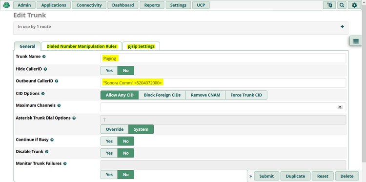Open the Reports menu
This screenshot has width=366, height=182.
pyautogui.click(x=152, y=5)
